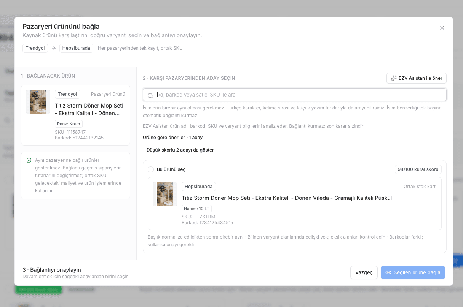Click the Seçilen ürüne bağla button
The image size is (463, 307).
click(x=413, y=272)
